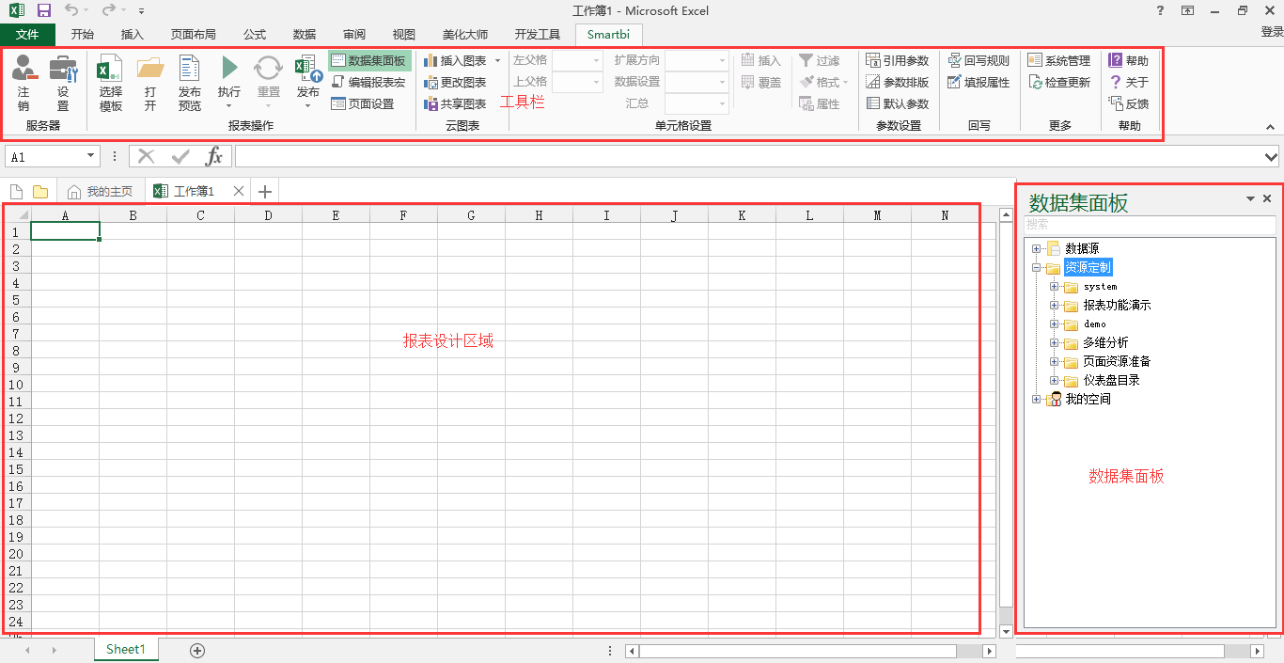1284x663 pixels.
Task: Open the 上父格 combo box
Action: 577,82
